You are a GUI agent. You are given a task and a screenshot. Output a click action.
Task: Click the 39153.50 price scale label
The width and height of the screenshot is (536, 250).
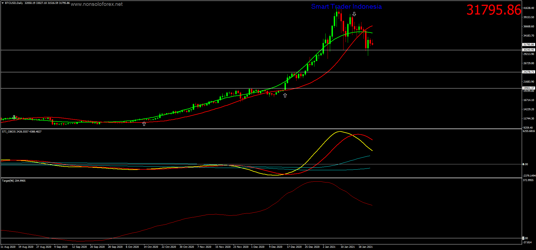click(x=528, y=17)
